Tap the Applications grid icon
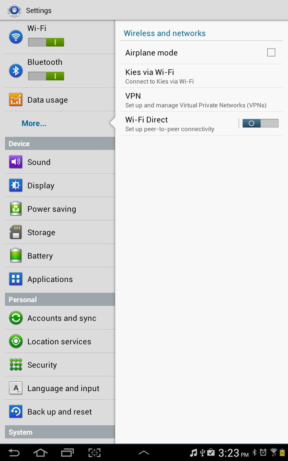Screen dimensions: 288x461 click(16, 279)
